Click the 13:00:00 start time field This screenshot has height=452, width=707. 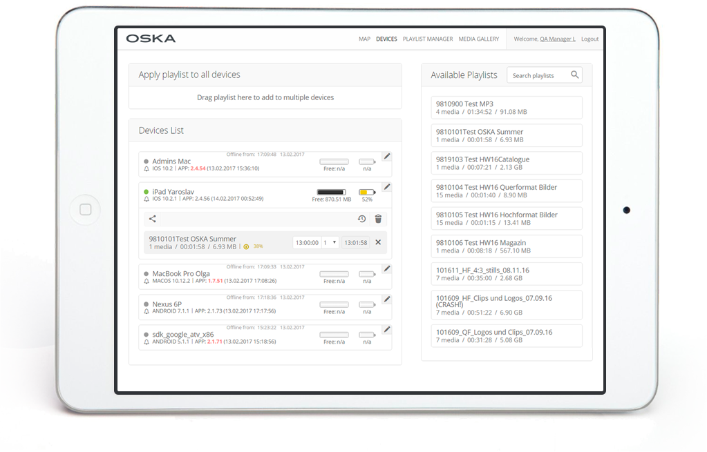point(306,242)
